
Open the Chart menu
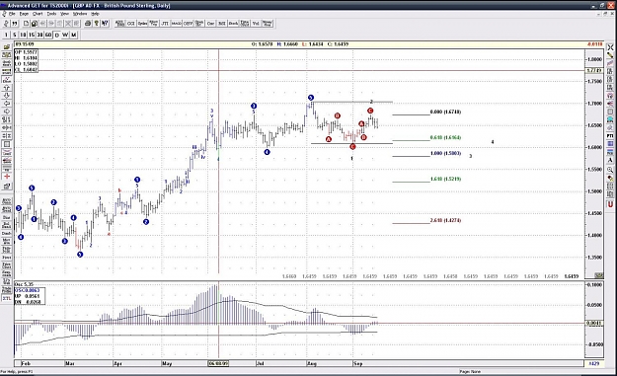(38, 14)
